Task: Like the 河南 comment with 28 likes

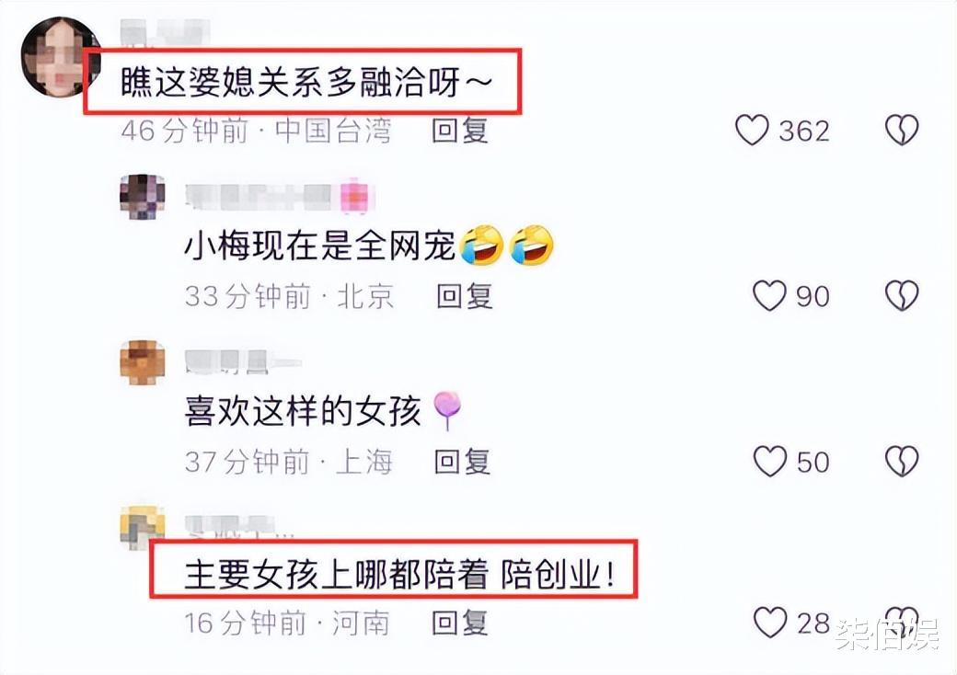Action: point(770,623)
